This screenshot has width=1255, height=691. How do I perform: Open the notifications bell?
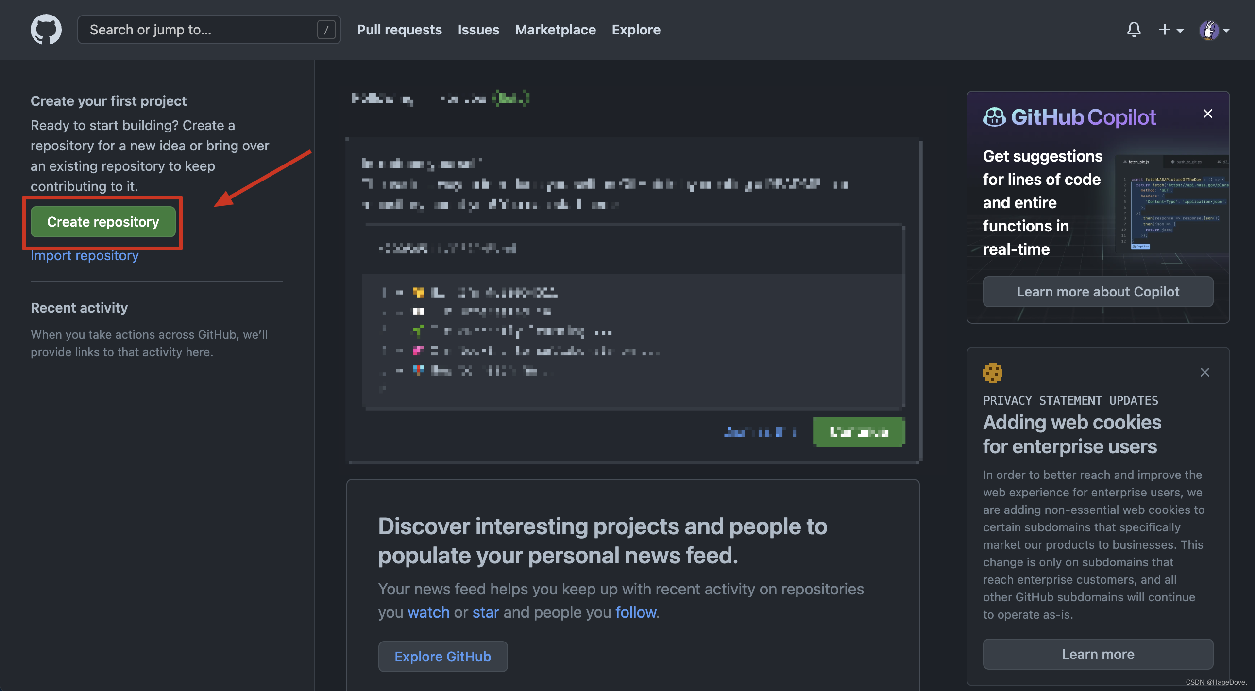1133,30
